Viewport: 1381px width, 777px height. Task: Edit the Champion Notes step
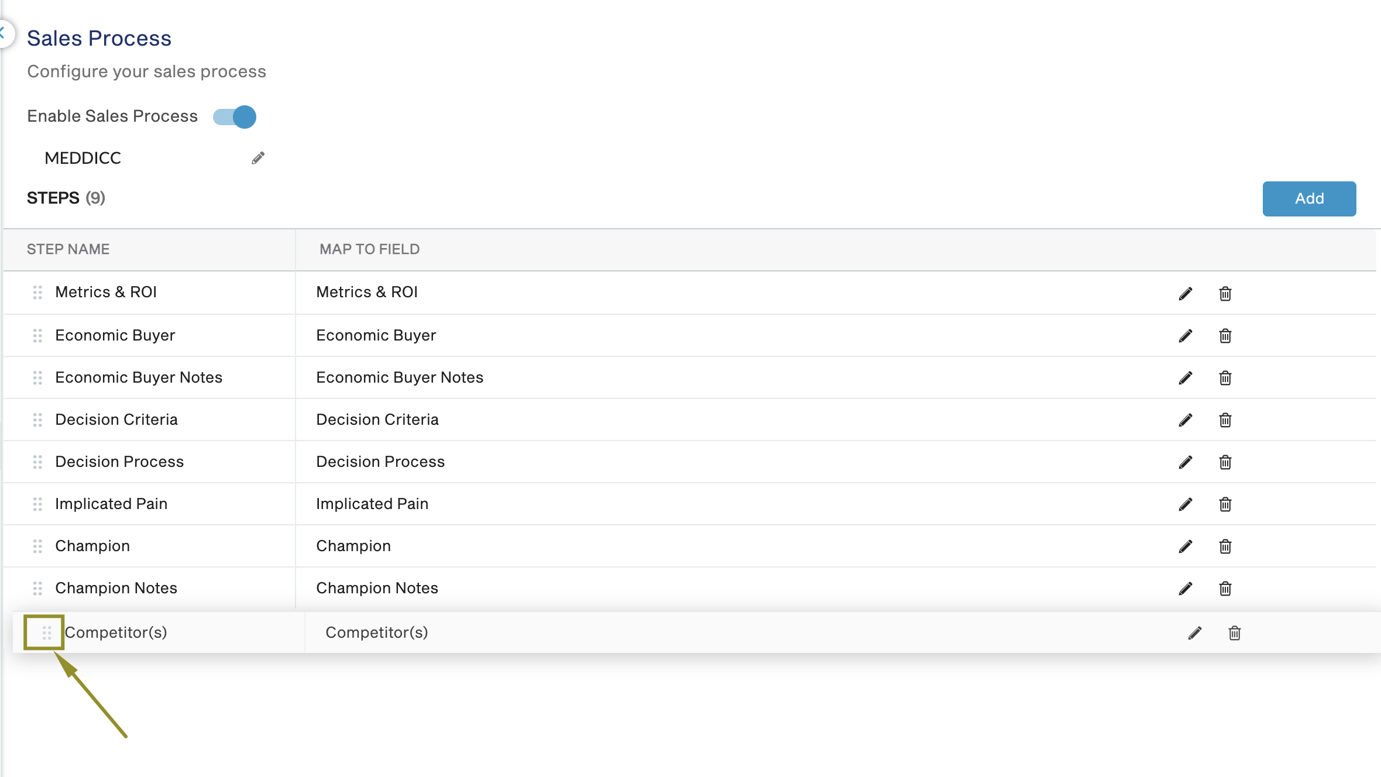[x=1186, y=588]
